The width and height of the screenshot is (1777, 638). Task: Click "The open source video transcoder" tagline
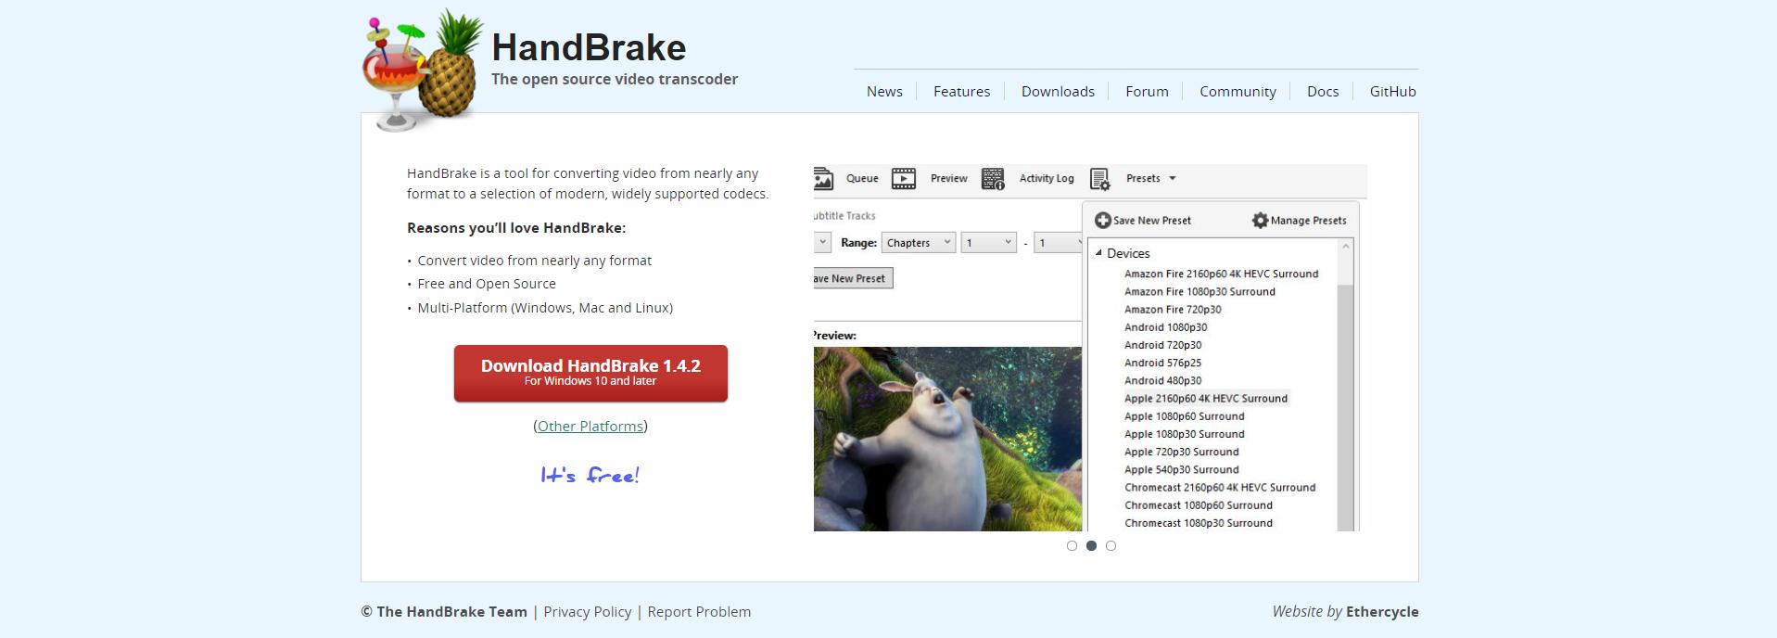615,80
